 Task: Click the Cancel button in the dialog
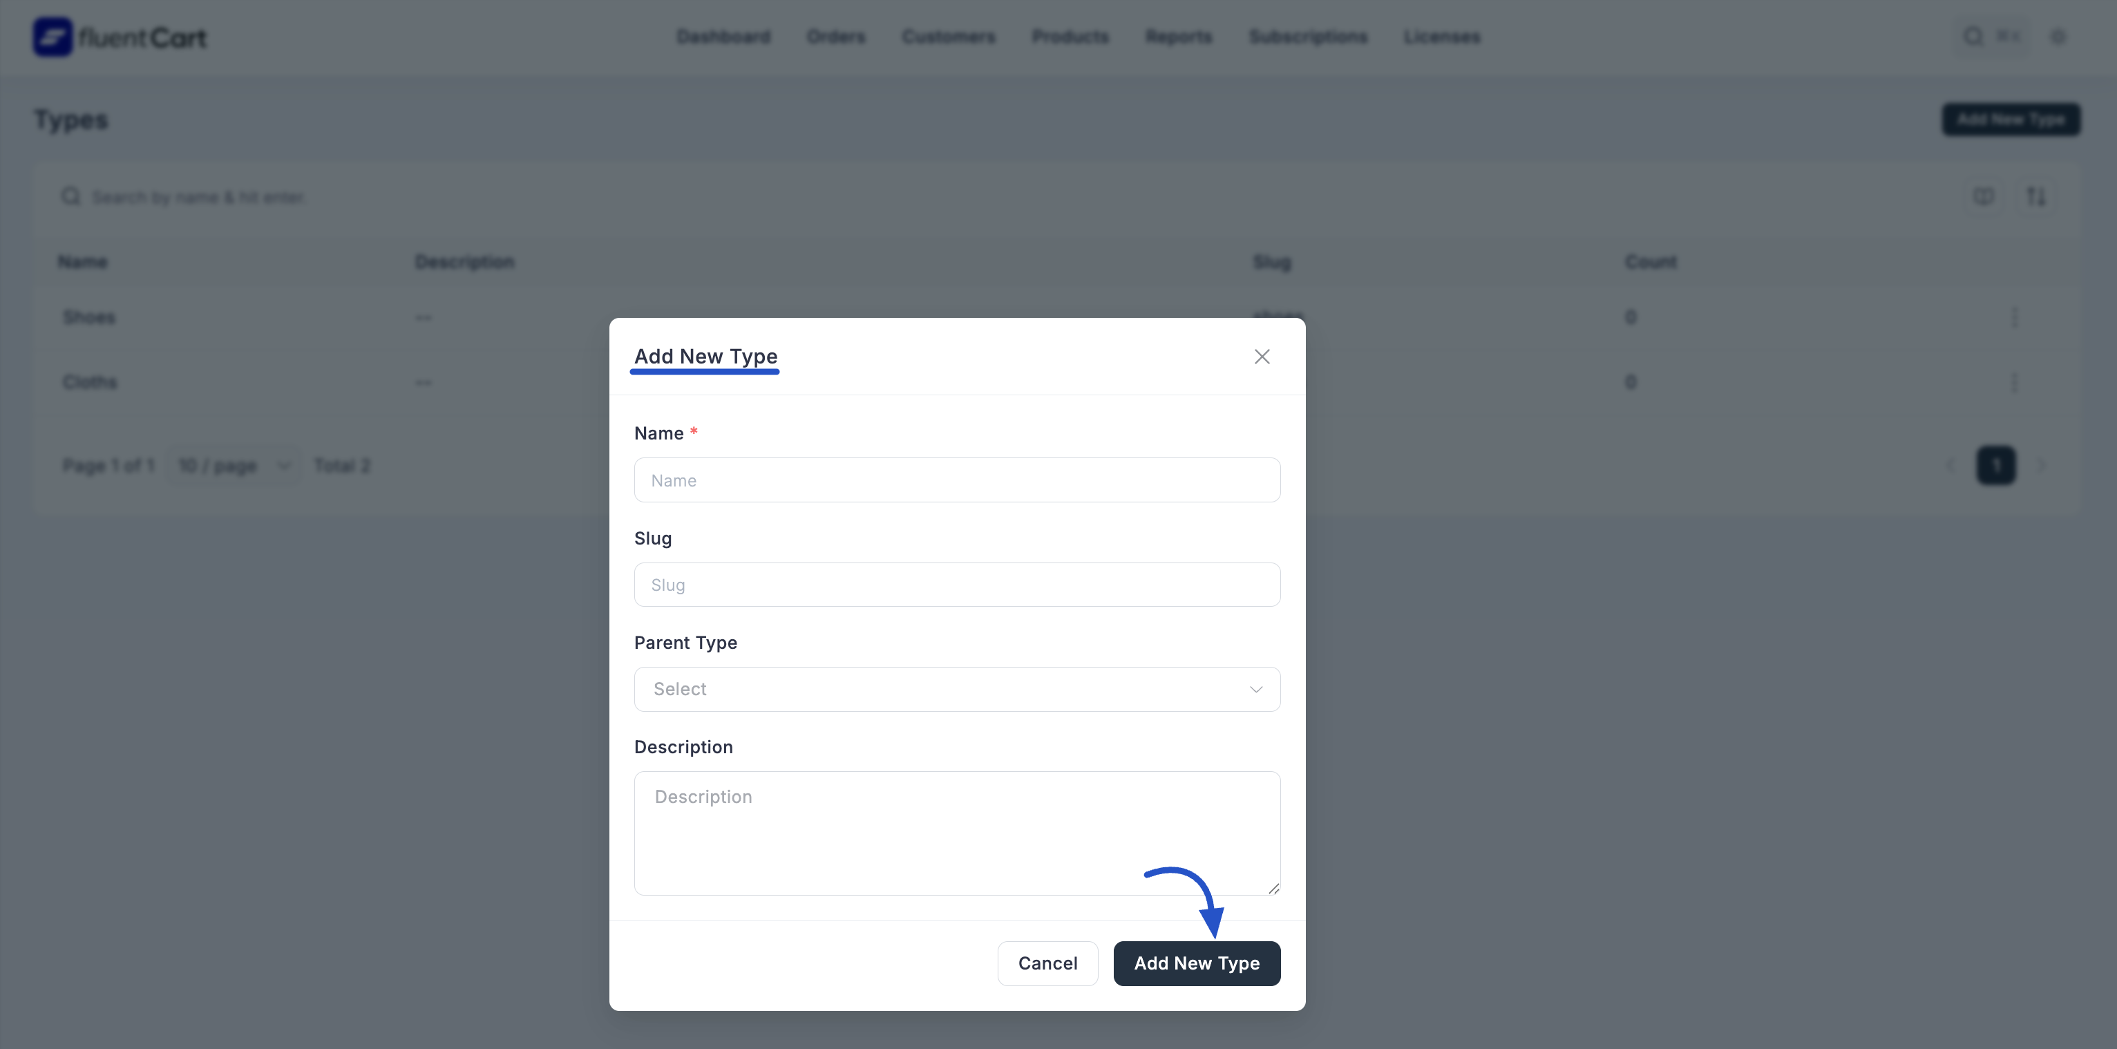pyautogui.click(x=1047, y=963)
